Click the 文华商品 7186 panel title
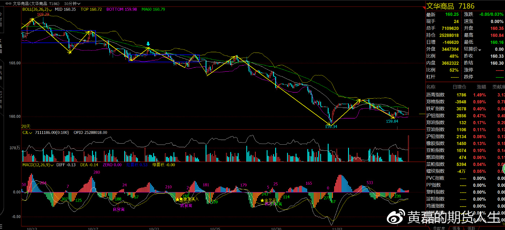 tap(451, 6)
